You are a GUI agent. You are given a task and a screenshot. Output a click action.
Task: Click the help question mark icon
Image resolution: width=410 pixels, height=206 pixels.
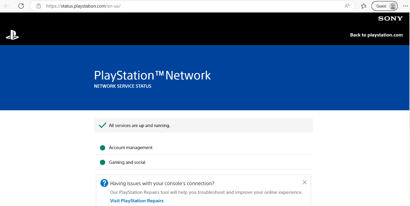coord(104,183)
